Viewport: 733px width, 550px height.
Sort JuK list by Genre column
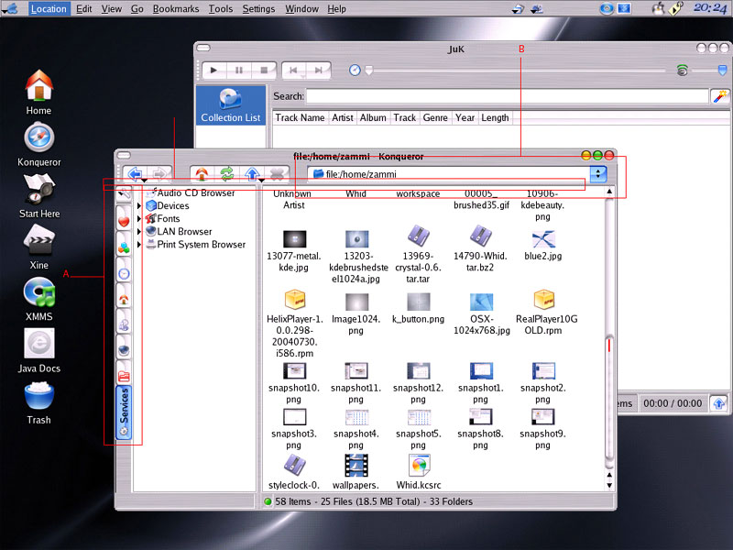(435, 118)
